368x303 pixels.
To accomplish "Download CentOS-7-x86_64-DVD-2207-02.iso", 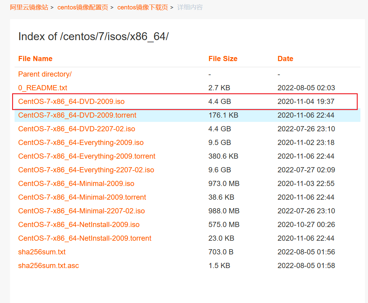I will [x=77, y=129].
